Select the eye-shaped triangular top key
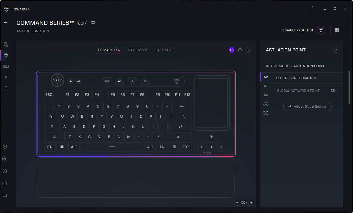The height and width of the screenshot is (213, 353). tap(107, 81)
